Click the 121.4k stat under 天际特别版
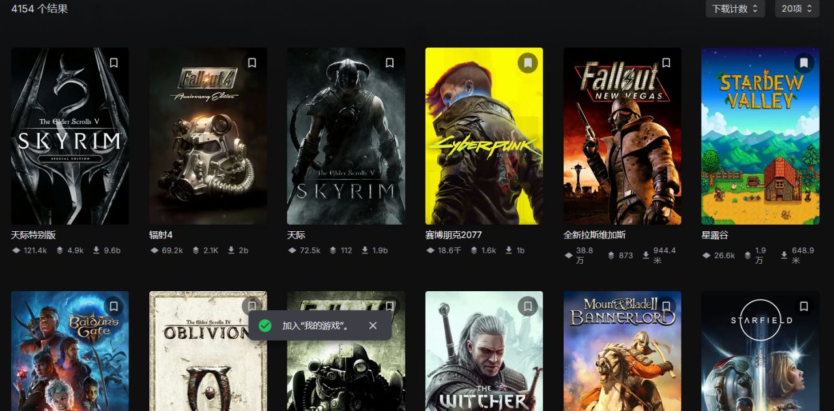 (x=35, y=251)
